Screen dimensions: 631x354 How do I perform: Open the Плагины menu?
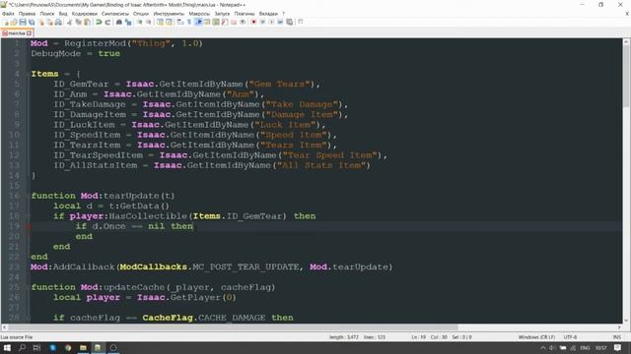coord(245,13)
